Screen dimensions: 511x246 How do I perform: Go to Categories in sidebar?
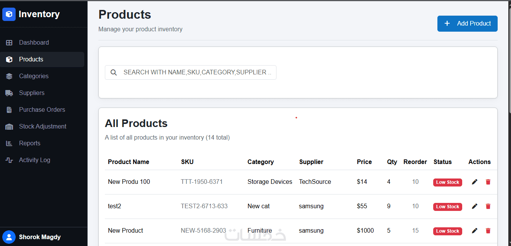[x=34, y=76]
